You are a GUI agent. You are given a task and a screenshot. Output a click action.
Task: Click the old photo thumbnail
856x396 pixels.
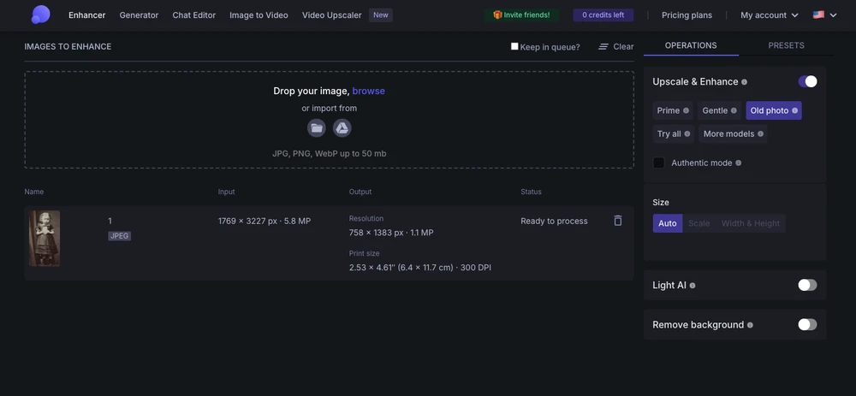click(x=45, y=239)
